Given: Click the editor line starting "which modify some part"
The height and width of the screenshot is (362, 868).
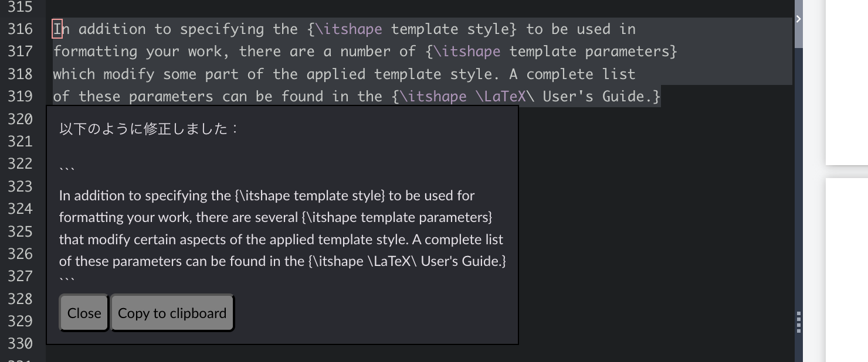Looking at the screenshot, I should [344, 74].
